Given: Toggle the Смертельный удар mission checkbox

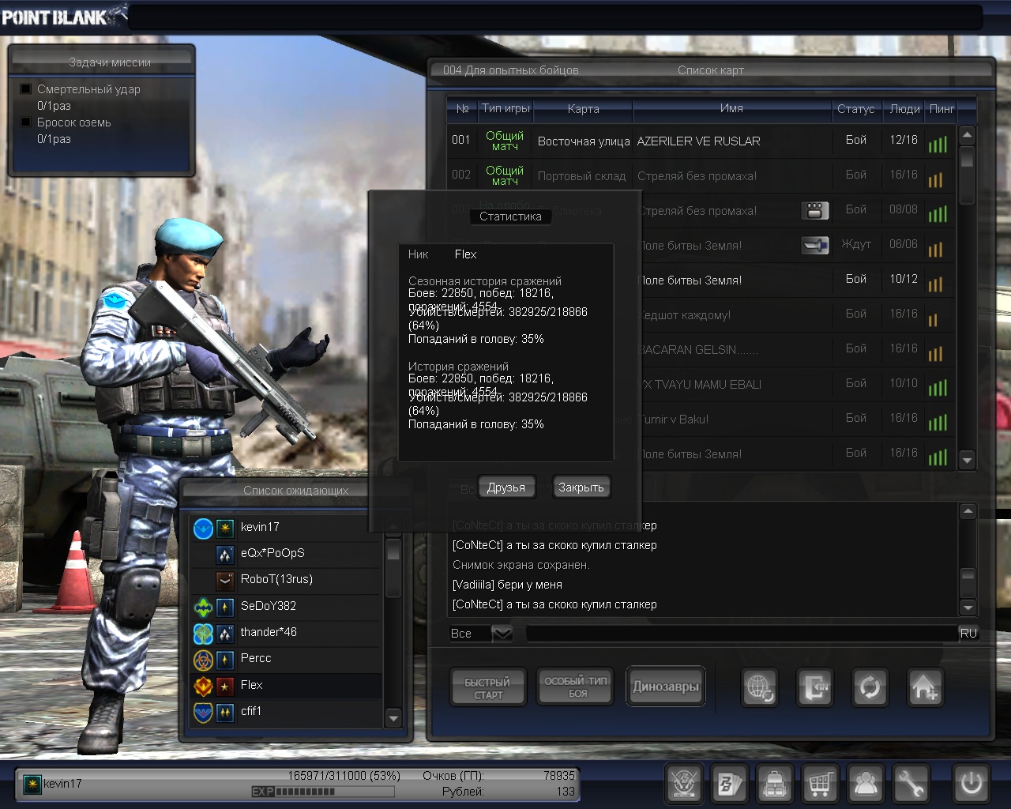Looking at the screenshot, I should point(26,89).
